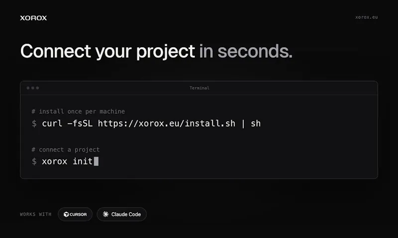Select the Claude Code badge button
This screenshot has width=398, height=238.
click(x=121, y=214)
